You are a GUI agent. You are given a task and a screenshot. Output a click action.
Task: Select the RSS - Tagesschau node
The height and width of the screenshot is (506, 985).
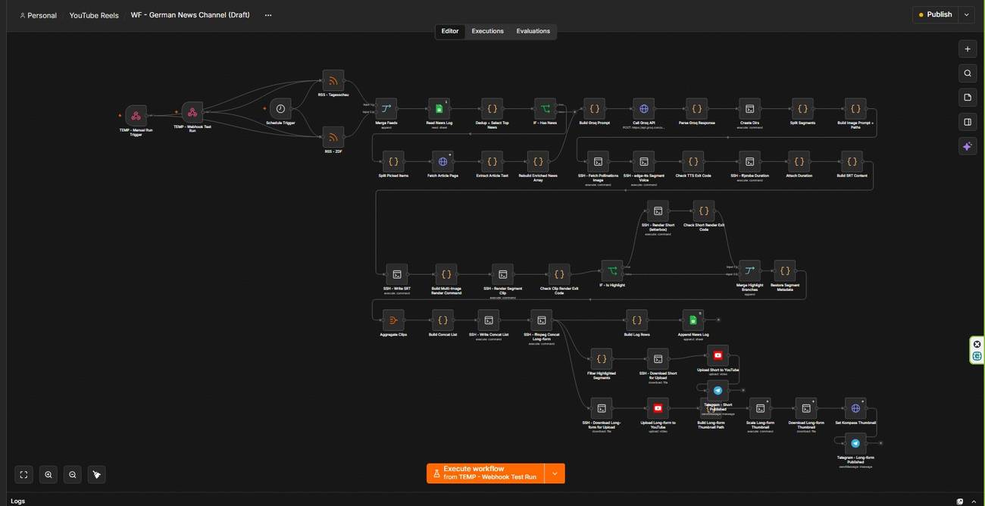[333, 80]
